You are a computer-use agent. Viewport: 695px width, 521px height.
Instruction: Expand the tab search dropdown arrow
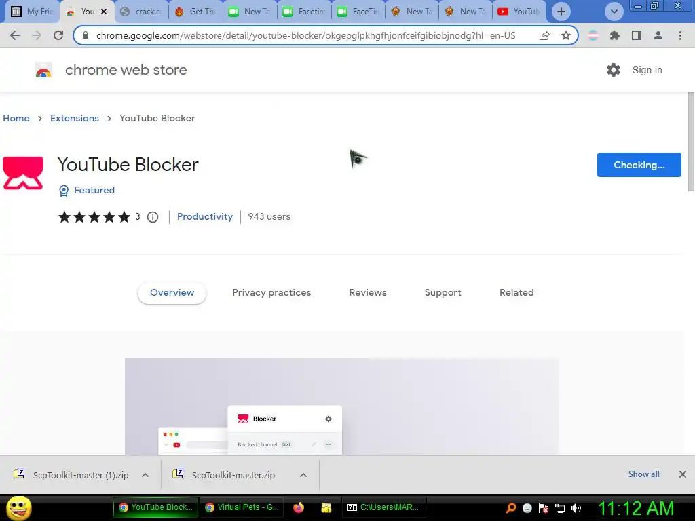[614, 12]
